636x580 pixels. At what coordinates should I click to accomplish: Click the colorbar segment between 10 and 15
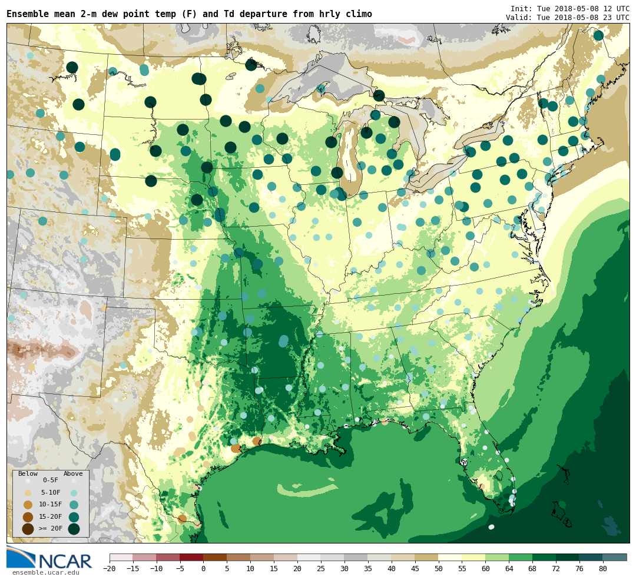263,557
